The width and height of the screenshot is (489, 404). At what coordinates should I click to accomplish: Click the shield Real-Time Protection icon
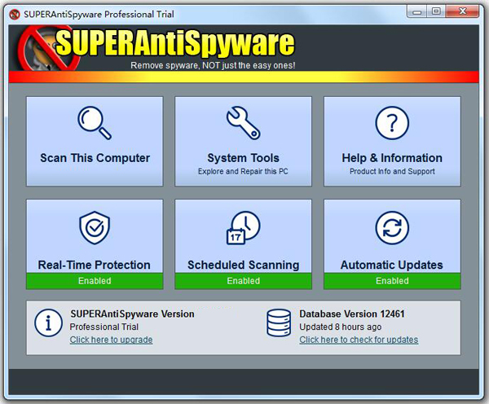[95, 227]
